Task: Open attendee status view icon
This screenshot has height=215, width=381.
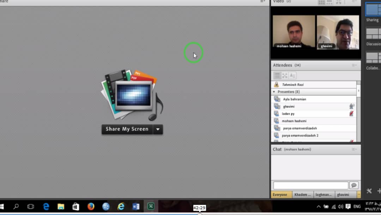Action: pyautogui.click(x=292, y=76)
